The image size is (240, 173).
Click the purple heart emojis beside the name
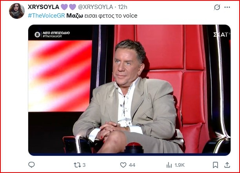click(x=68, y=7)
